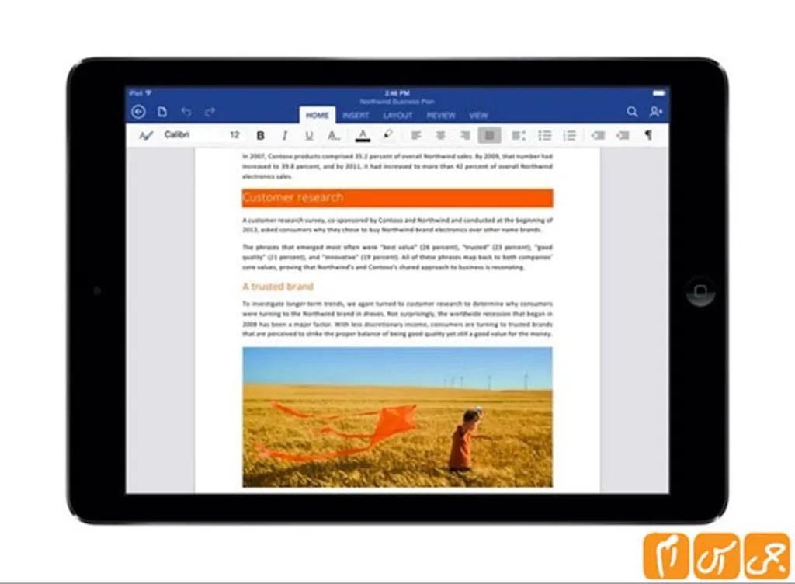Toggle underline formatting
Image resolution: width=795 pixels, height=584 pixels.
(308, 135)
